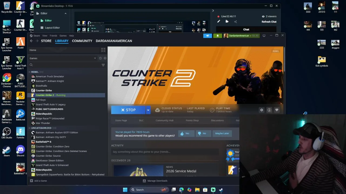This screenshot has height=194, width=346.
Task: Switch library to grid collections view
Action: (103, 50)
